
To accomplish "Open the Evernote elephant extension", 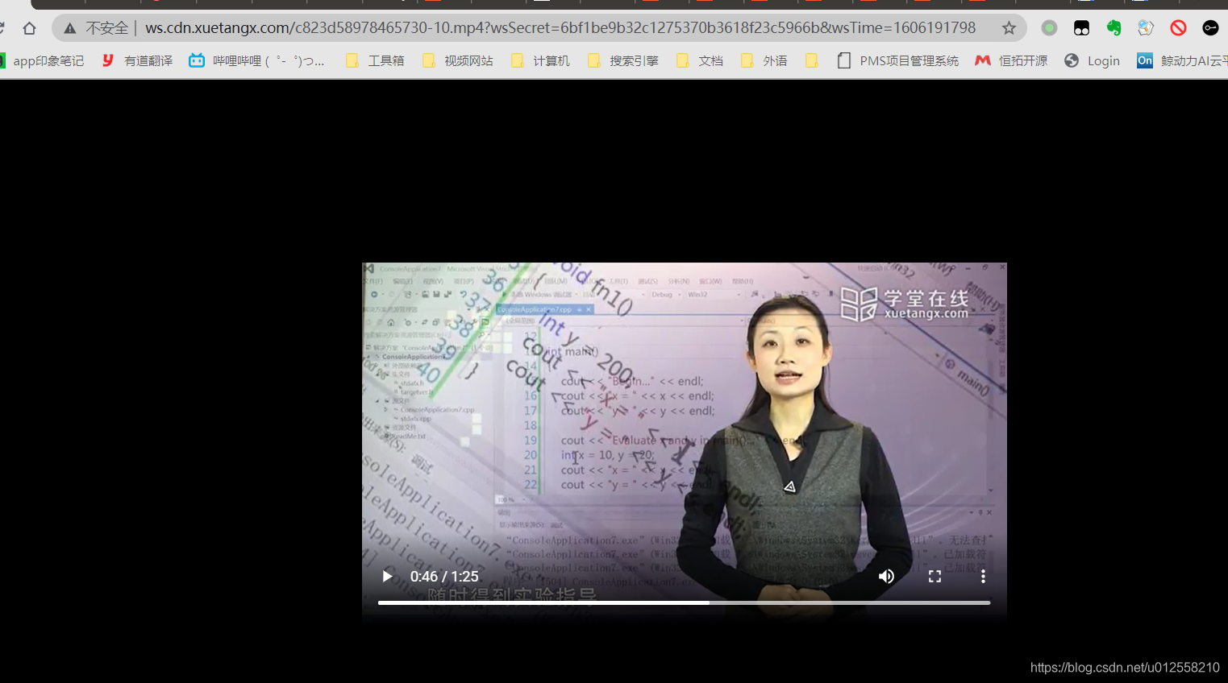I will (x=1114, y=28).
